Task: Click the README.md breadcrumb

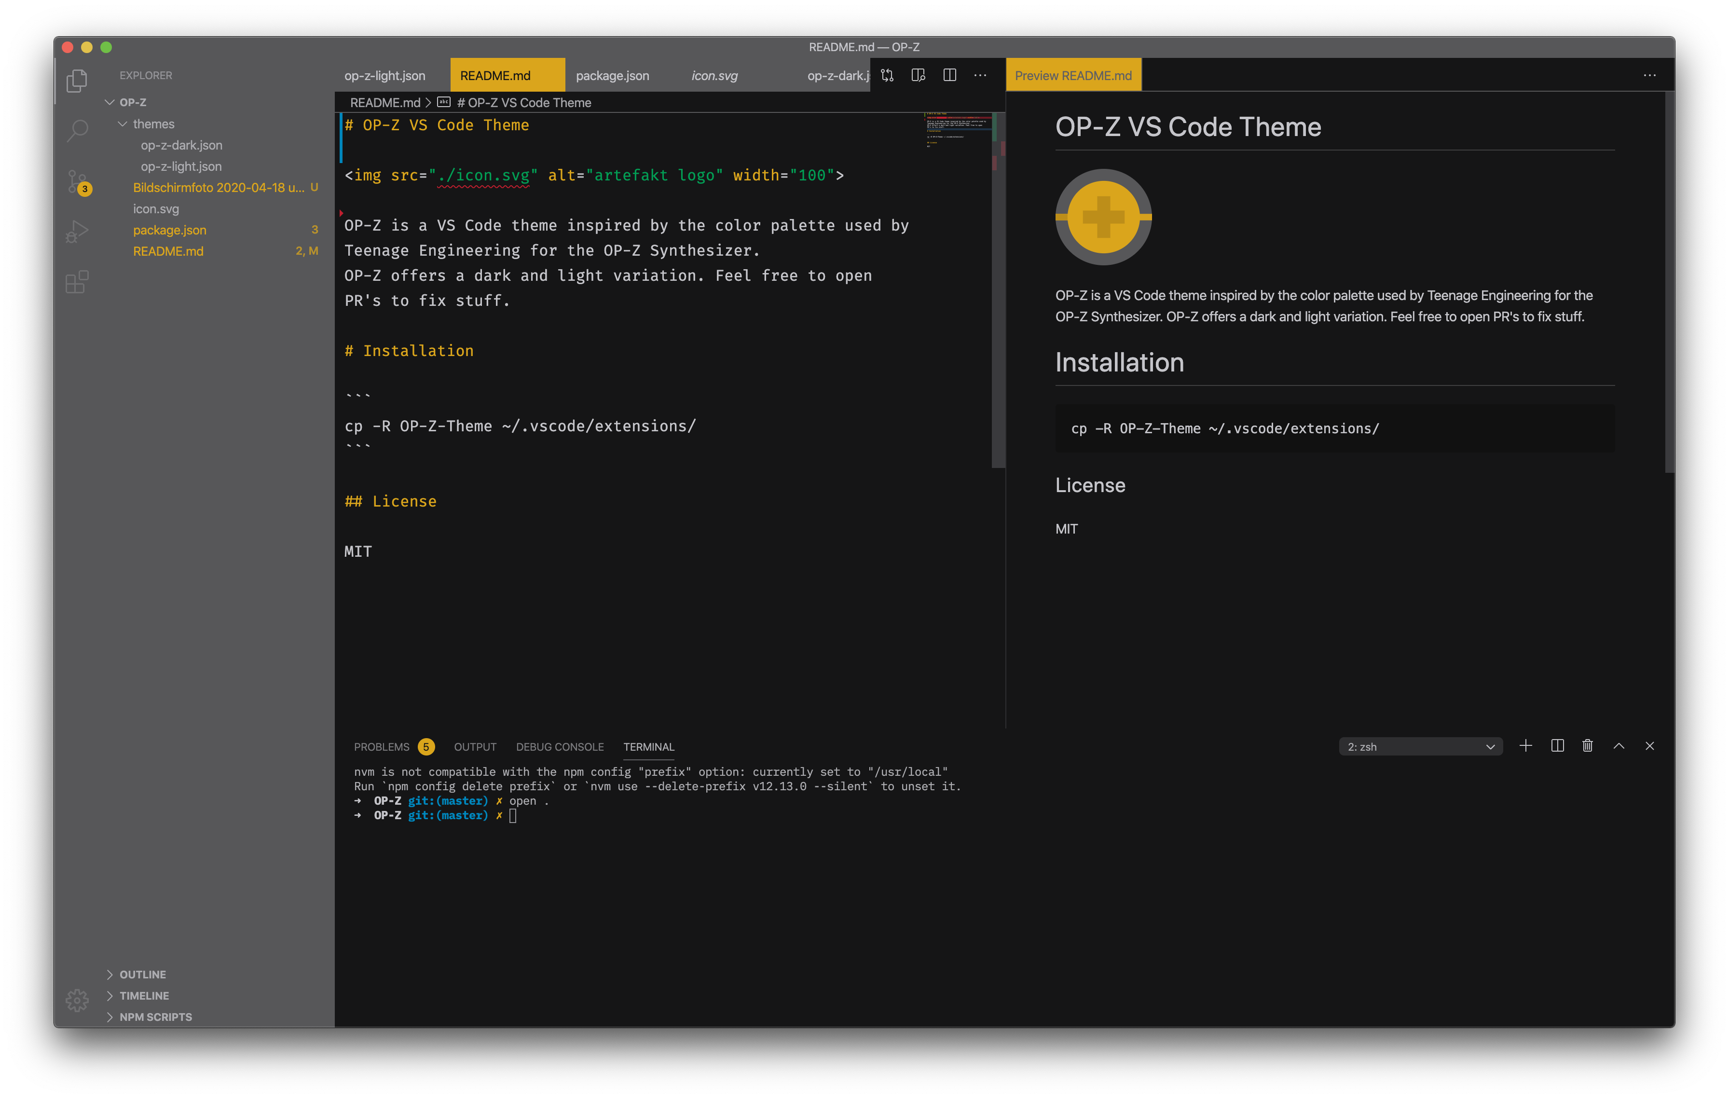Action: tap(385, 103)
